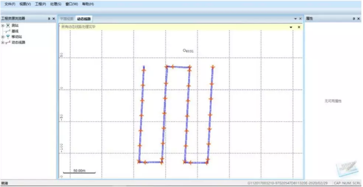
Task: Click the 移动站 rover antenna icon
Action: (8, 37)
